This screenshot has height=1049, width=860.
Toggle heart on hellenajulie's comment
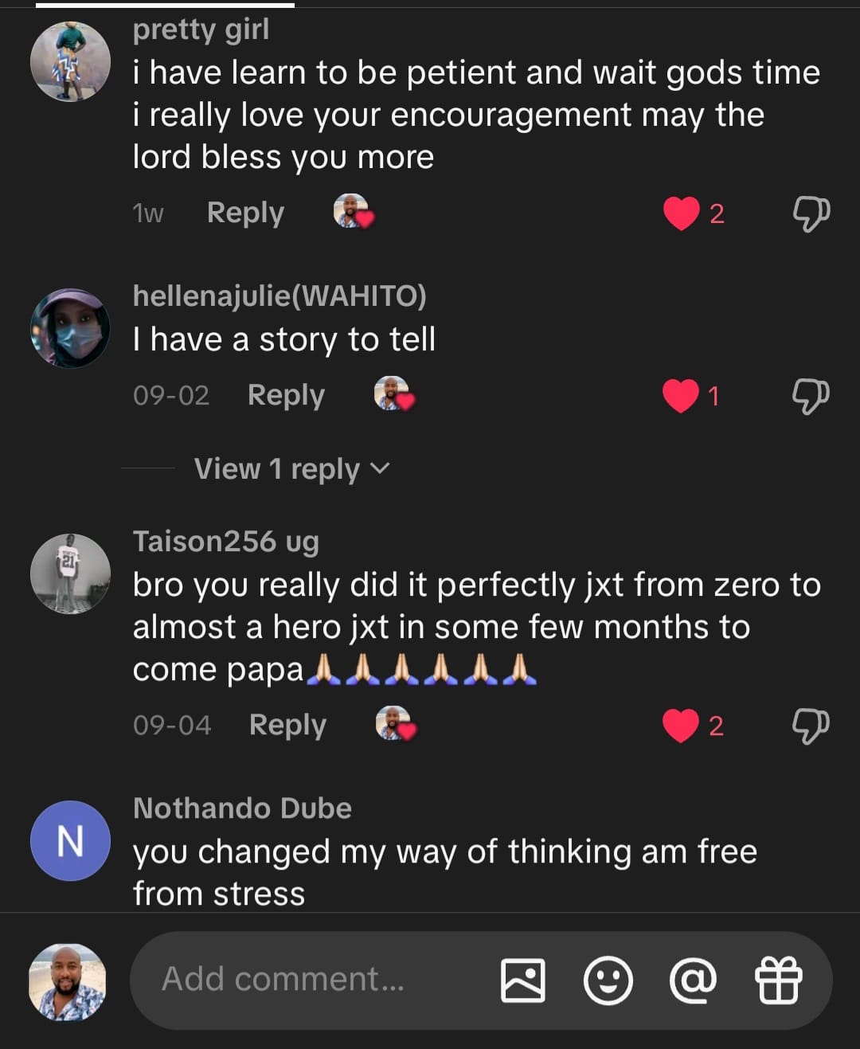(x=681, y=396)
